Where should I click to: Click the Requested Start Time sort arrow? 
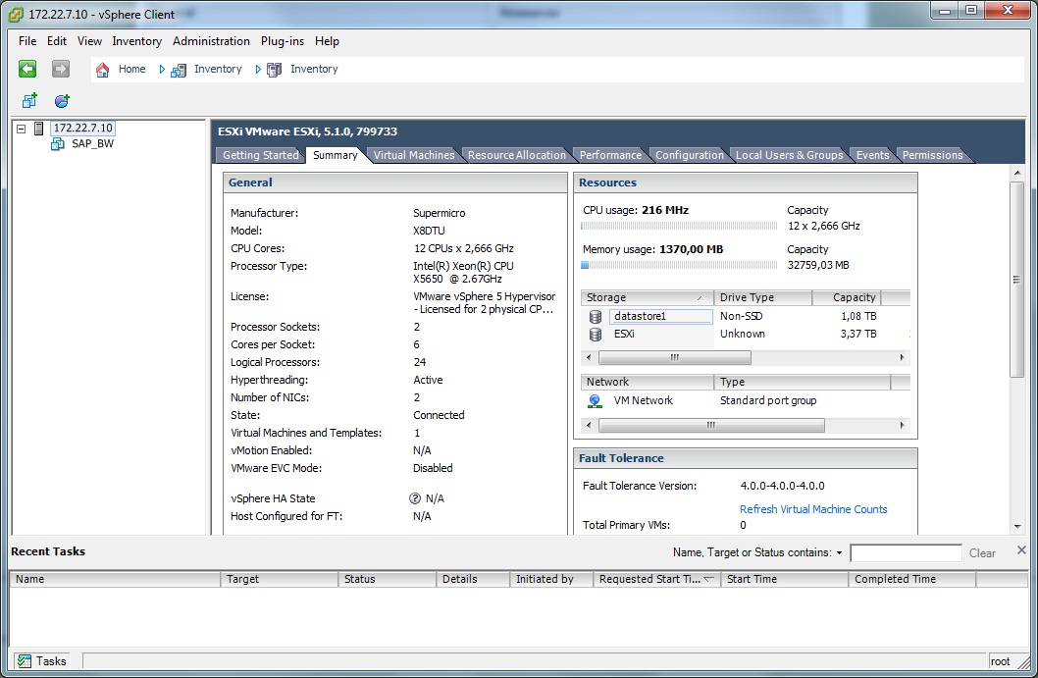[708, 579]
